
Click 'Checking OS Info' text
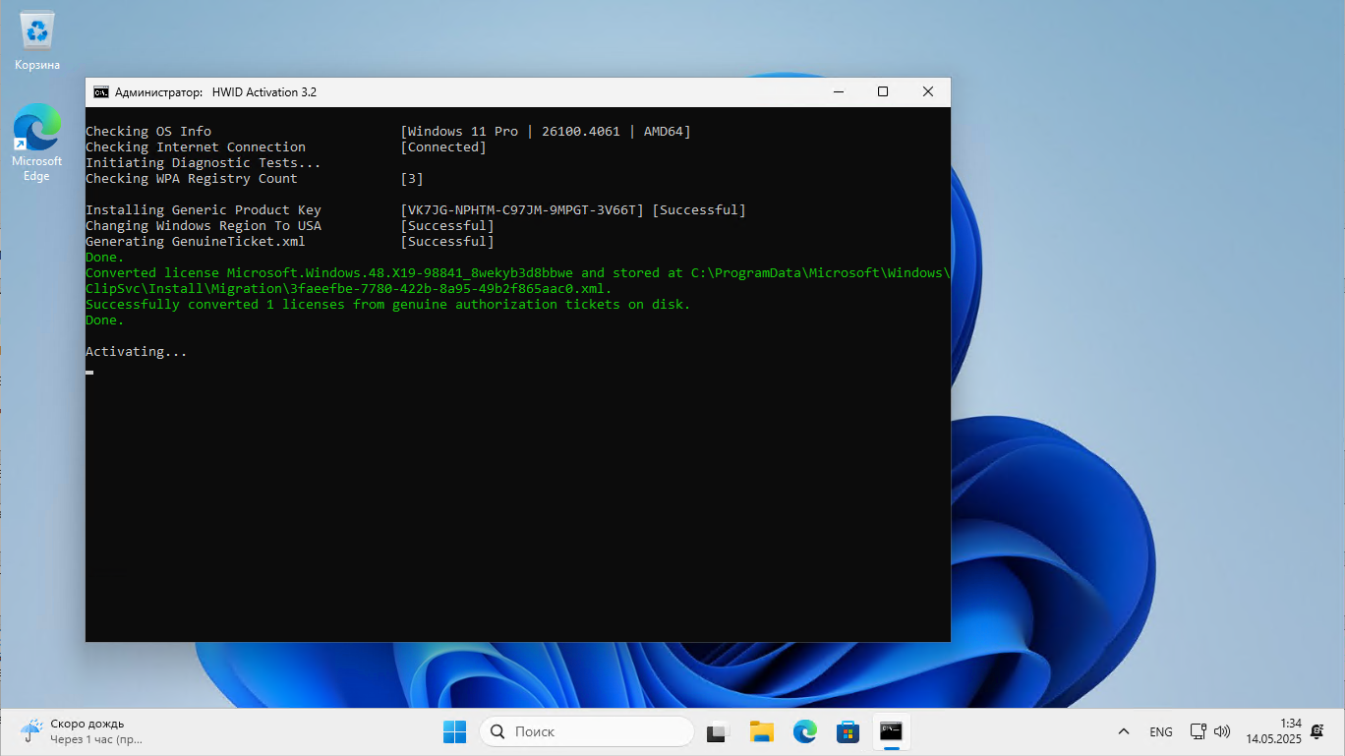(148, 131)
